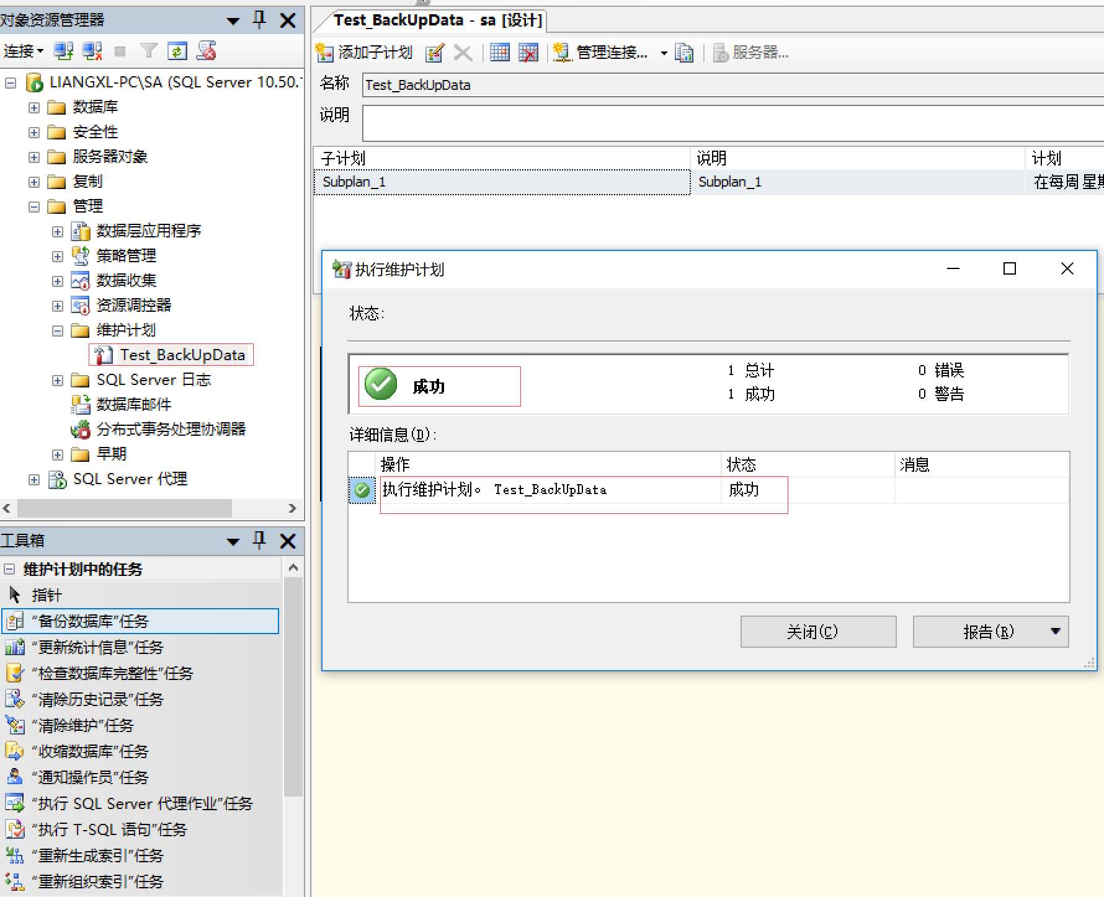Click the filter funnel icon
Viewport: 1104px width, 897px height.
[x=149, y=51]
